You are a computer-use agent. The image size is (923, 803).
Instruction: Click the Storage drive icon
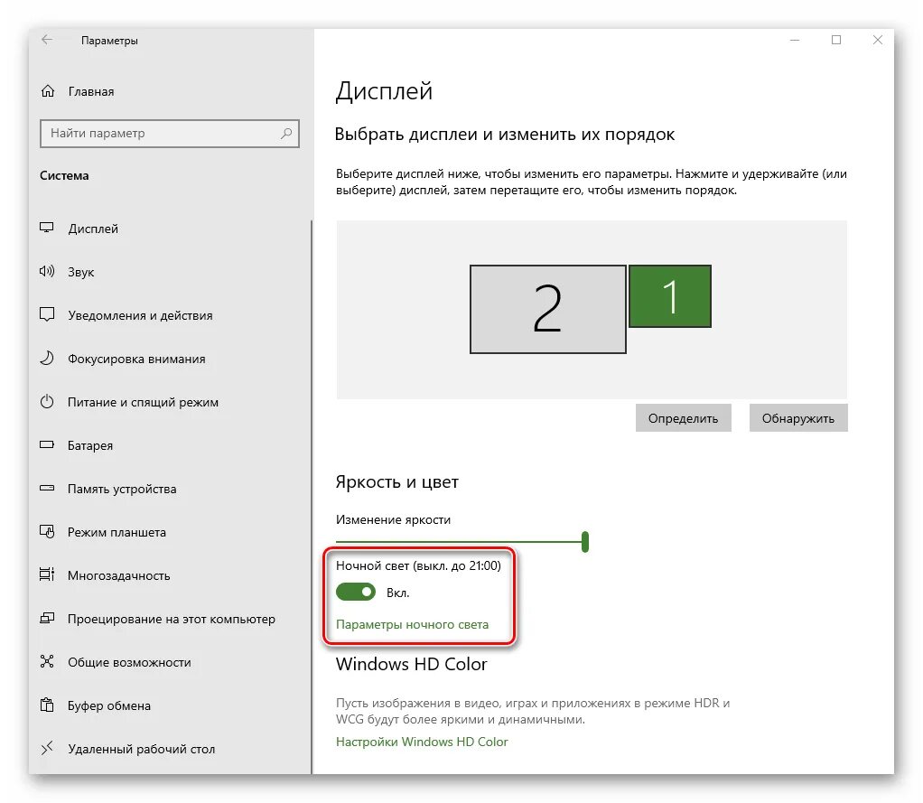(46, 488)
